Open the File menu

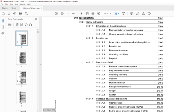pyautogui.click(x=2, y=4)
